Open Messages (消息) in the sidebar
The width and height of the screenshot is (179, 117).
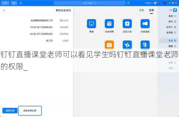[172, 16]
